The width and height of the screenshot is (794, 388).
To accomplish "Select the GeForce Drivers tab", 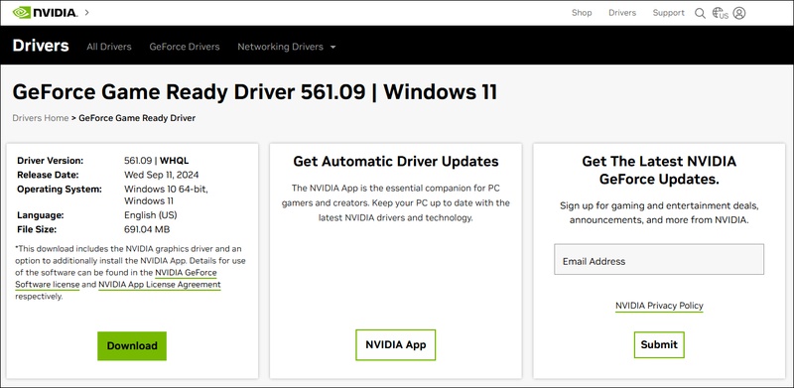I will (185, 47).
